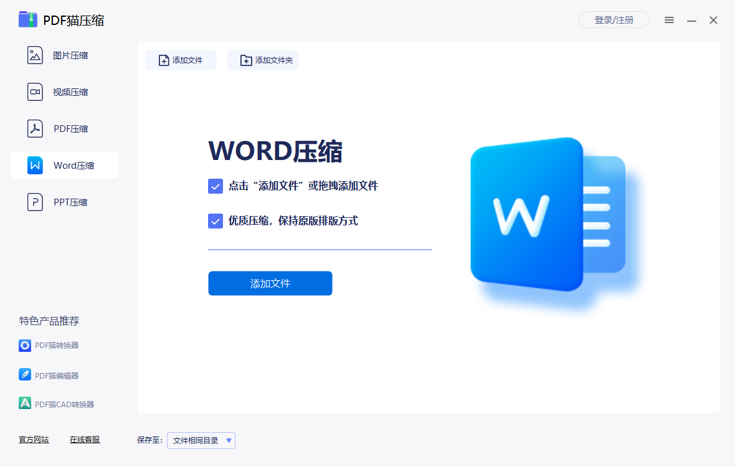Toggle the 优质压缩 checkbox
Screen dimensions: 735x467
click(x=215, y=220)
